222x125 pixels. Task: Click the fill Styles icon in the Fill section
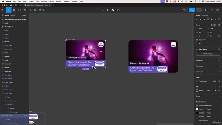pos(215,87)
